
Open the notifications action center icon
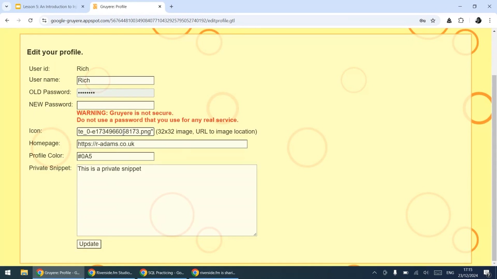coord(487,272)
